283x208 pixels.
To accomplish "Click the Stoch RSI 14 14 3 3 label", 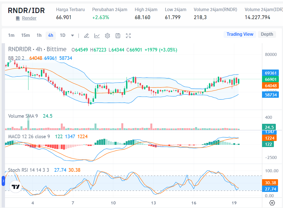I will pos(28,170).
